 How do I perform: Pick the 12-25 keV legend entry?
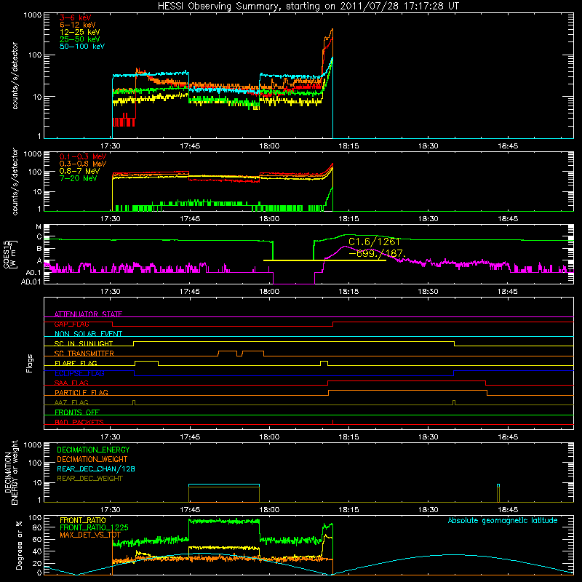pos(80,32)
